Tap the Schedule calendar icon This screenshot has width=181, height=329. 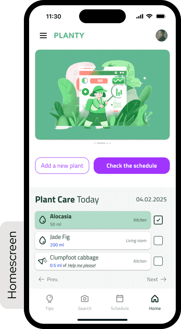pyautogui.click(x=120, y=298)
